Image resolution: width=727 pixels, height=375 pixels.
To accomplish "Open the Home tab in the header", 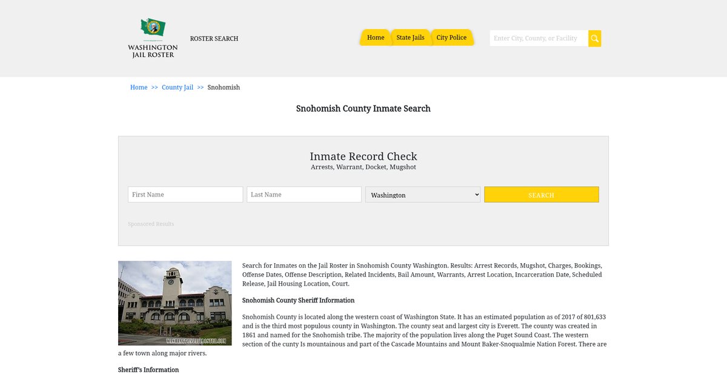I will tap(375, 37).
